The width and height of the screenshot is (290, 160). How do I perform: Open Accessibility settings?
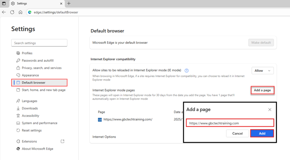30,116
